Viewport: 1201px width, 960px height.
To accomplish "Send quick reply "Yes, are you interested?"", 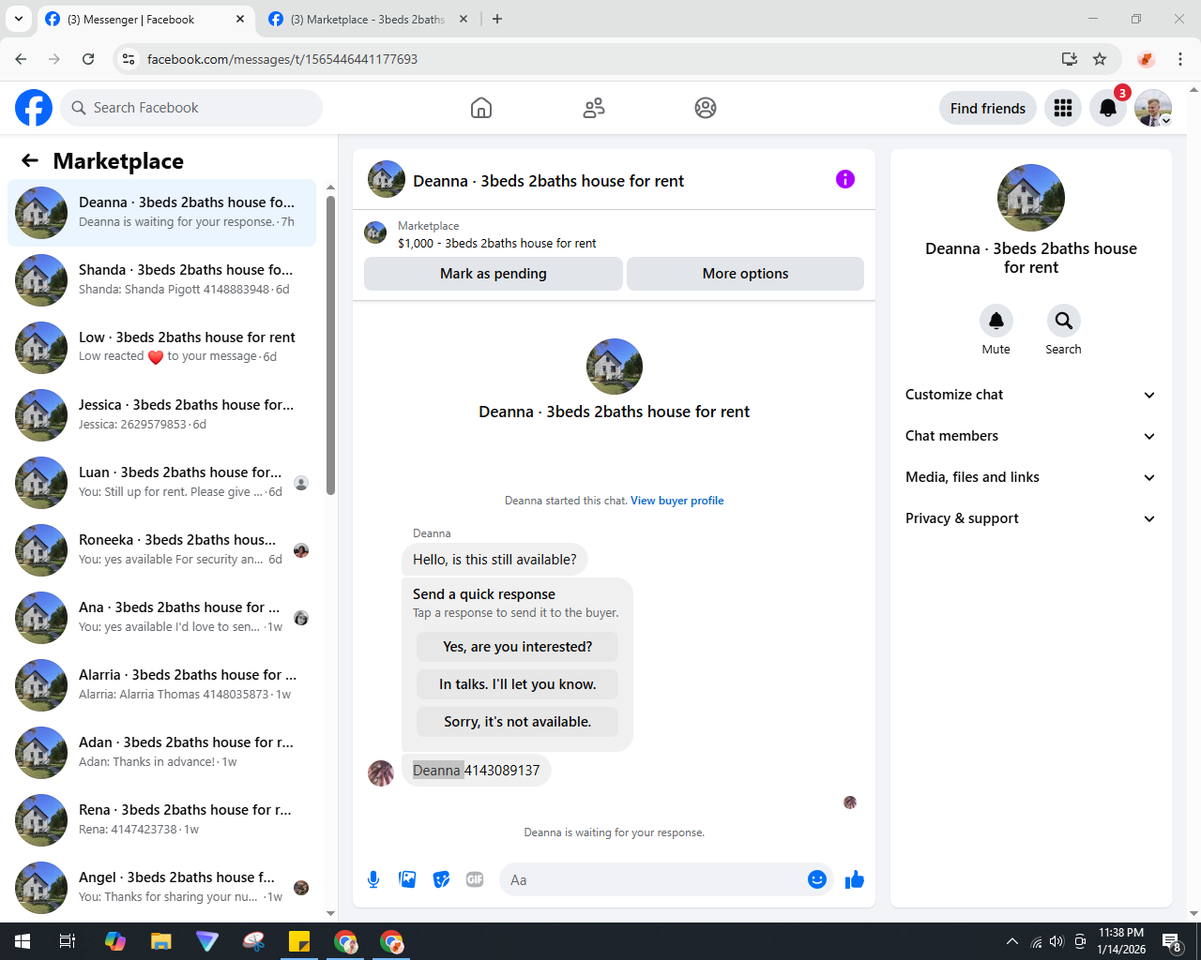I will point(518,647).
